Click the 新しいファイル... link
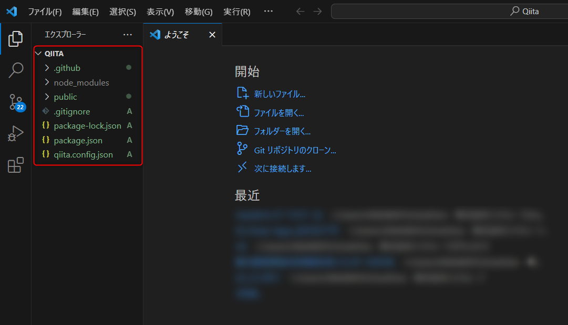The width and height of the screenshot is (568, 325). pos(280,94)
